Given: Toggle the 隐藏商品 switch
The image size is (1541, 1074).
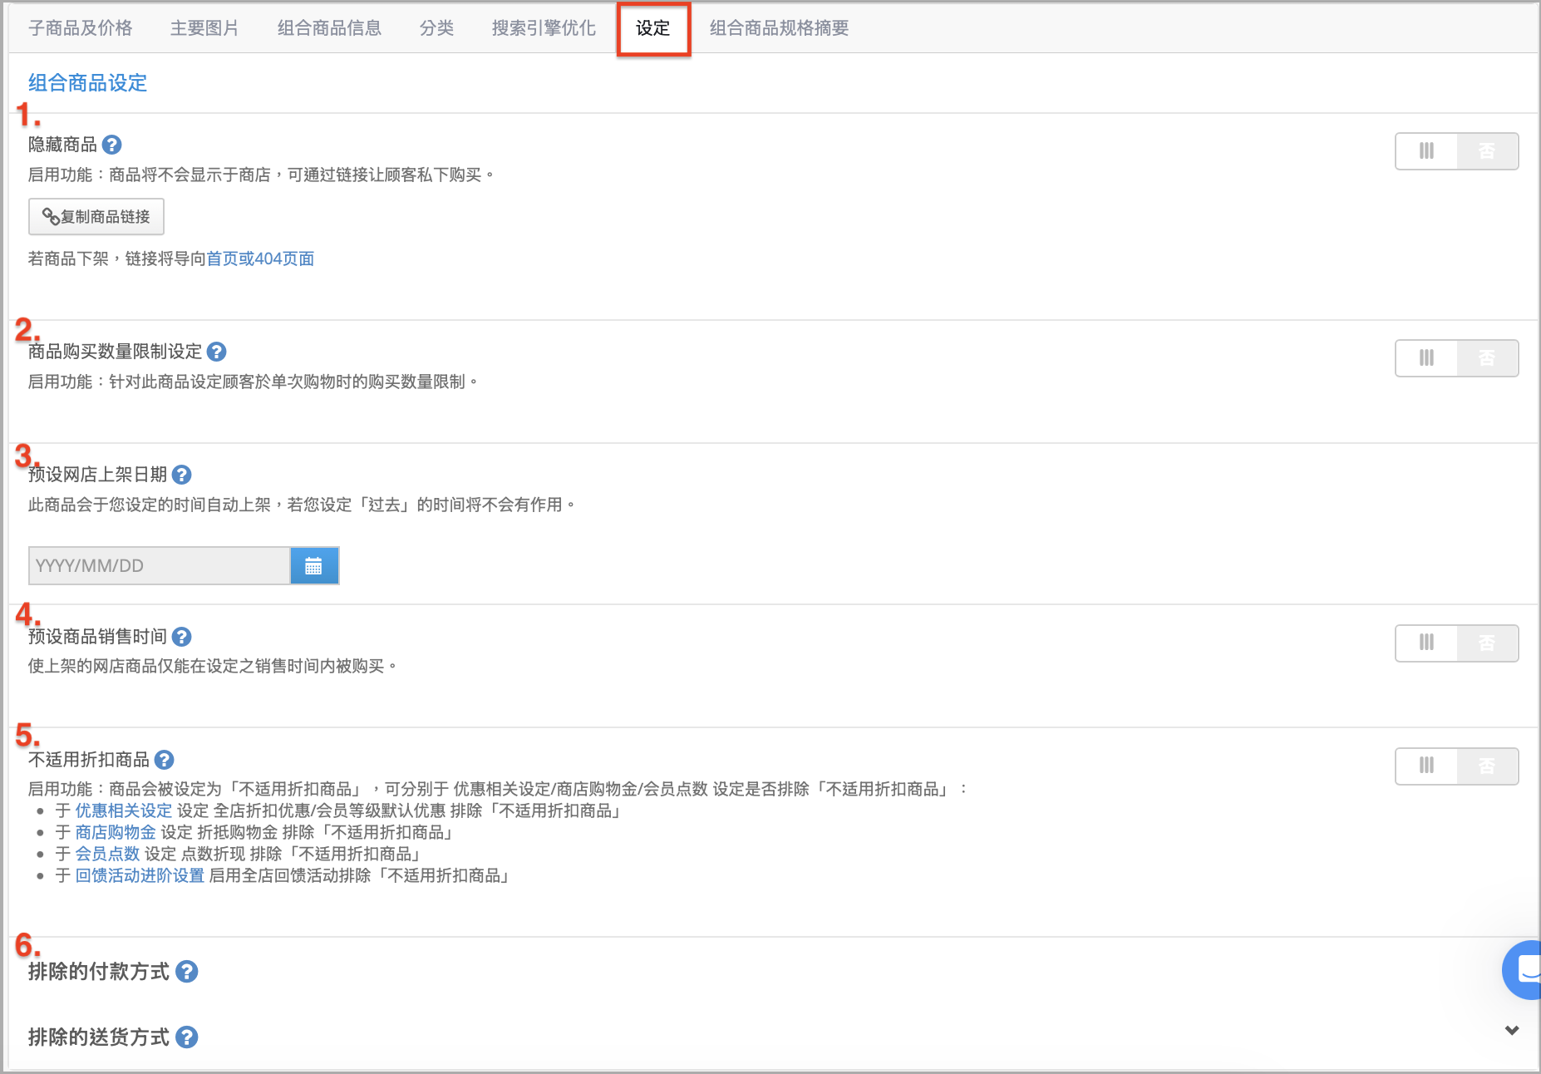Looking at the screenshot, I should 1456,151.
